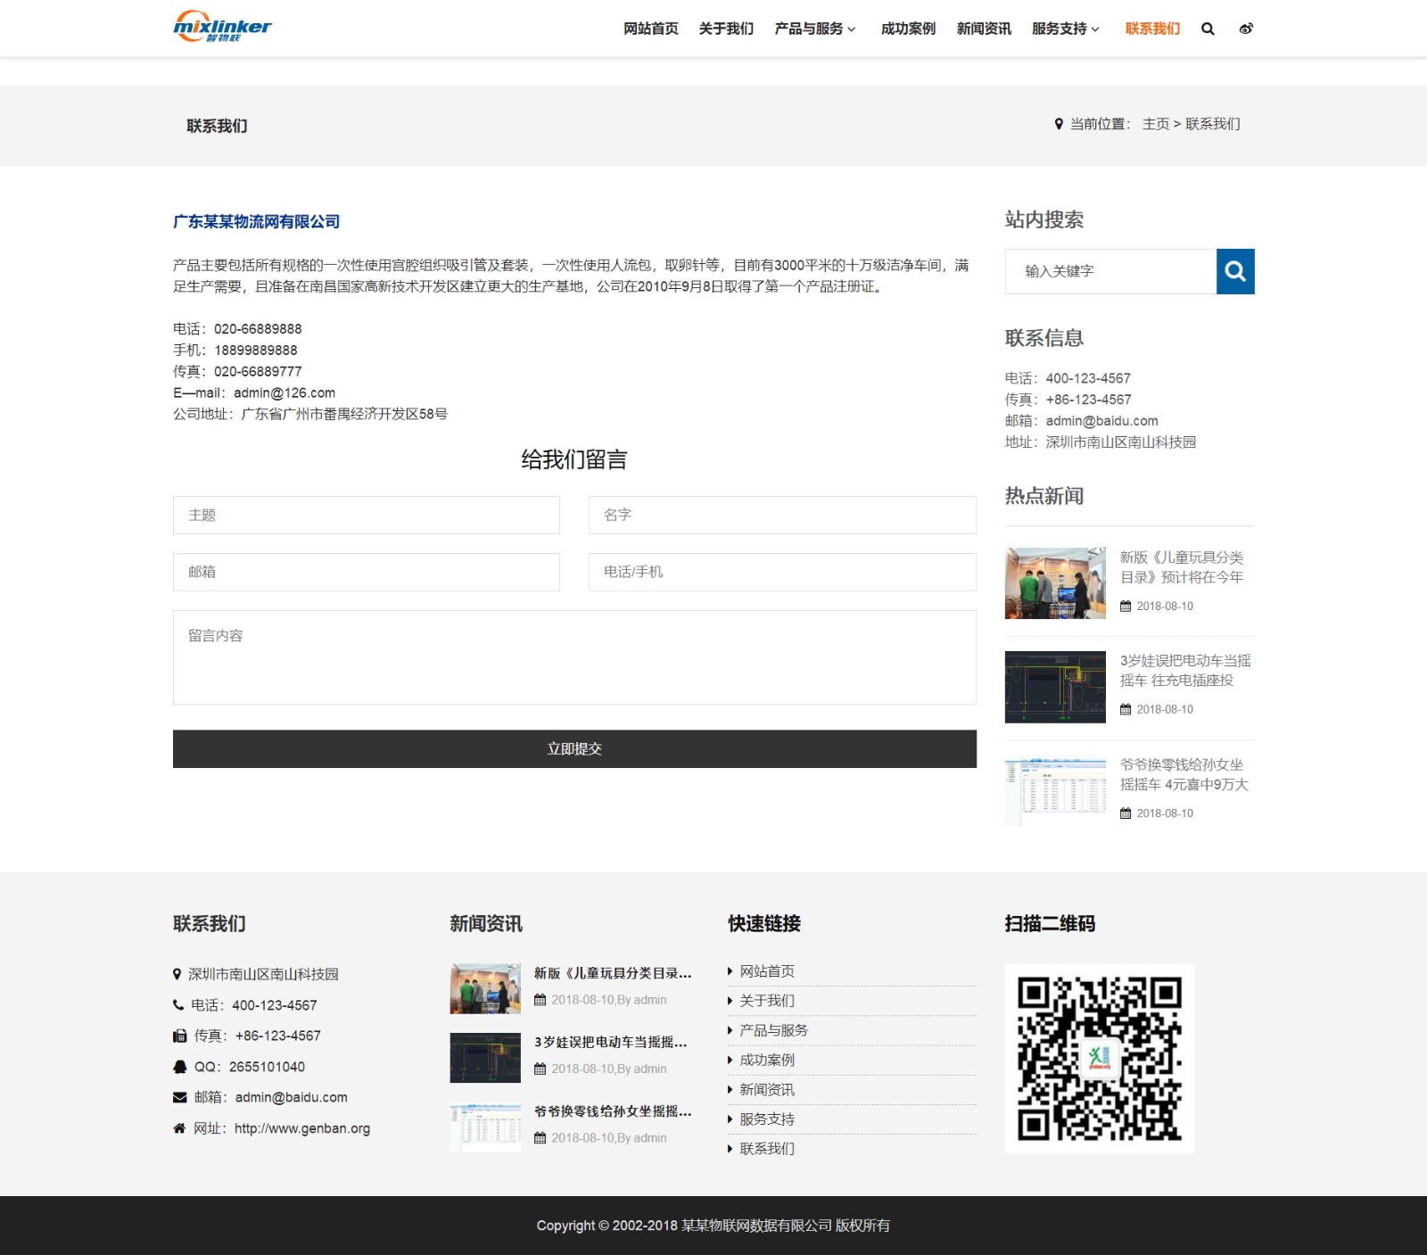Click the mixlinker logo in header
Image resolution: width=1427 pixels, height=1255 pixels.
[x=222, y=27]
